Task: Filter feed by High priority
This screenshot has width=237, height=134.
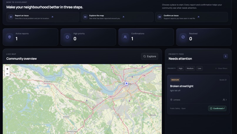Action: pyautogui.click(x=181, y=68)
